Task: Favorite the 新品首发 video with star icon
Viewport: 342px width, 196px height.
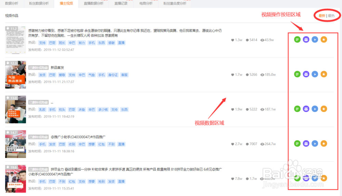Action: point(324,74)
